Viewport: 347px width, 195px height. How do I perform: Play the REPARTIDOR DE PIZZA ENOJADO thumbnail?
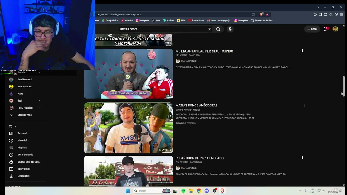(128, 171)
